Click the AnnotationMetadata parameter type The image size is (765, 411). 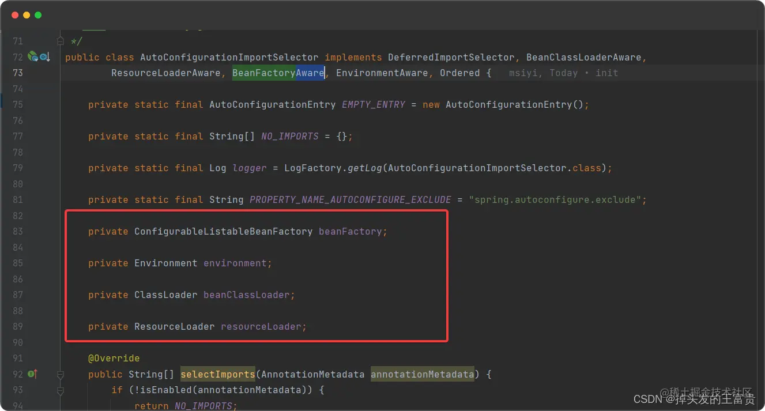[312, 375]
